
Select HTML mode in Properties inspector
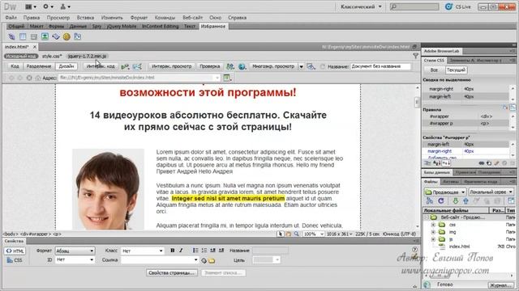(x=15, y=251)
